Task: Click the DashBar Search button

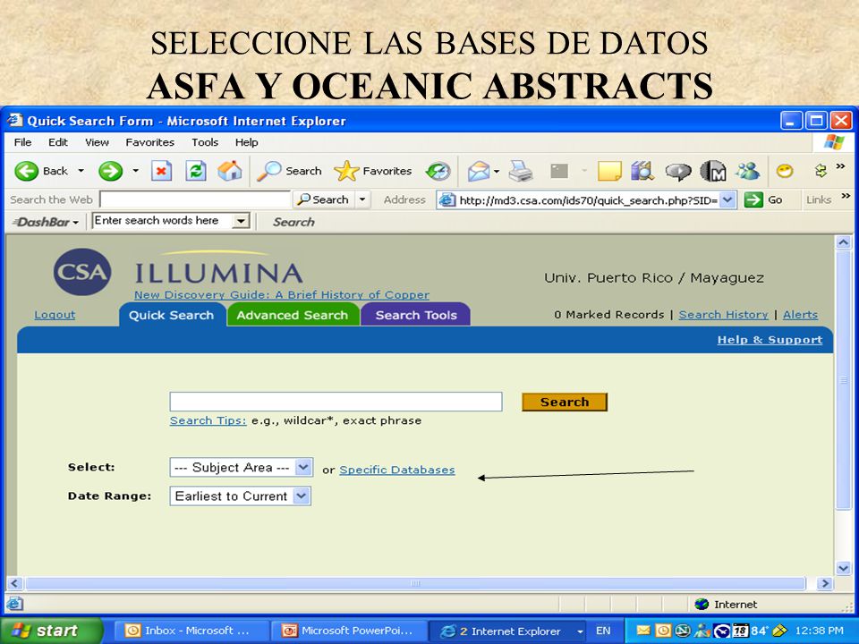Action: (x=293, y=222)
